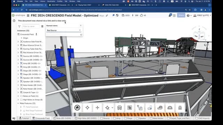Toggle the instance list view icon
The width and height of the screenshot is (223, 125).
(x=42, y=26)
